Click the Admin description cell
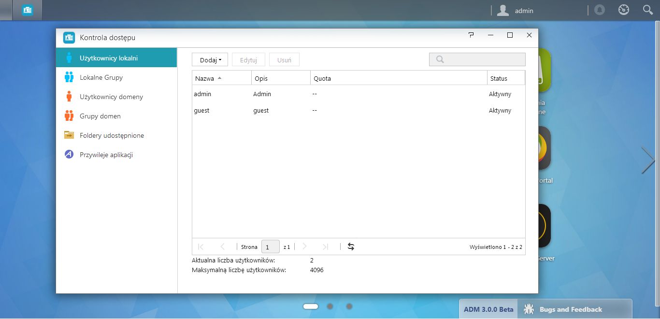 [x=262, y=94]
